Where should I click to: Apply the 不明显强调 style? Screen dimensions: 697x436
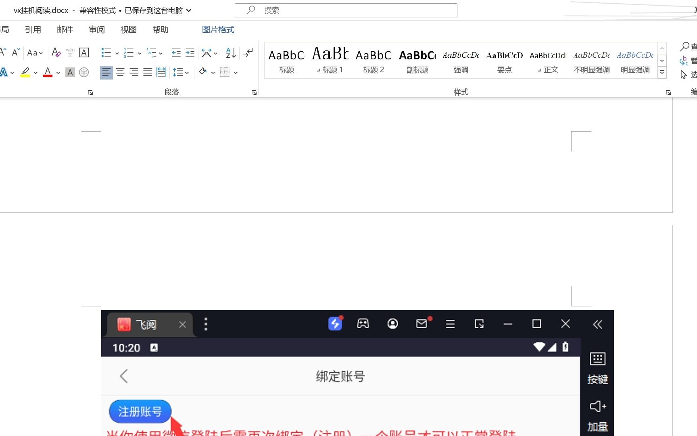[x=592, y=61]
